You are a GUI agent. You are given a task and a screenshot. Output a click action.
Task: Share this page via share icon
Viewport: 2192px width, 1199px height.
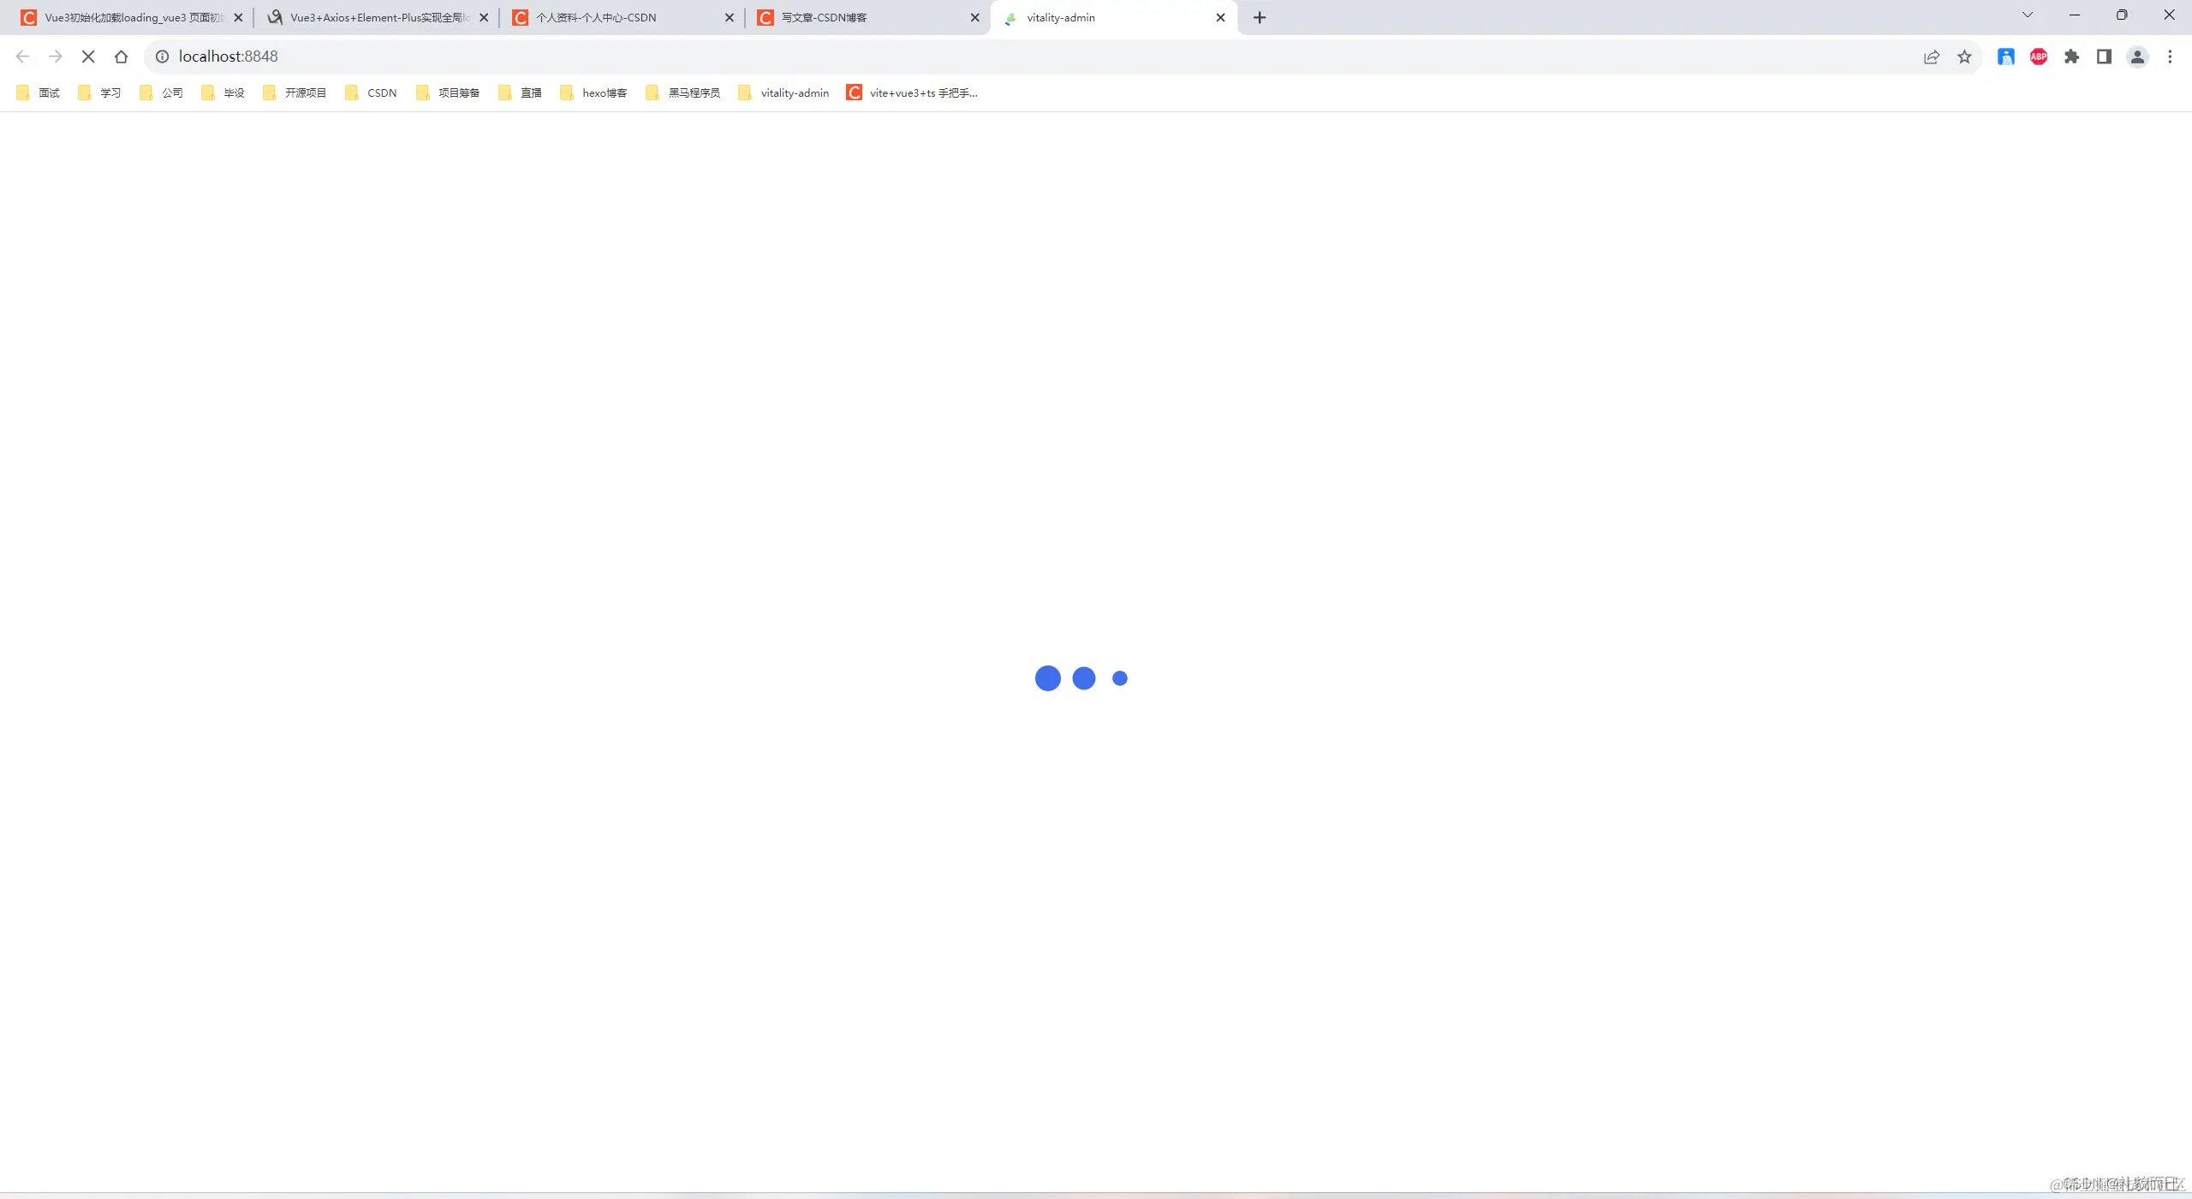click(1932, 57)
